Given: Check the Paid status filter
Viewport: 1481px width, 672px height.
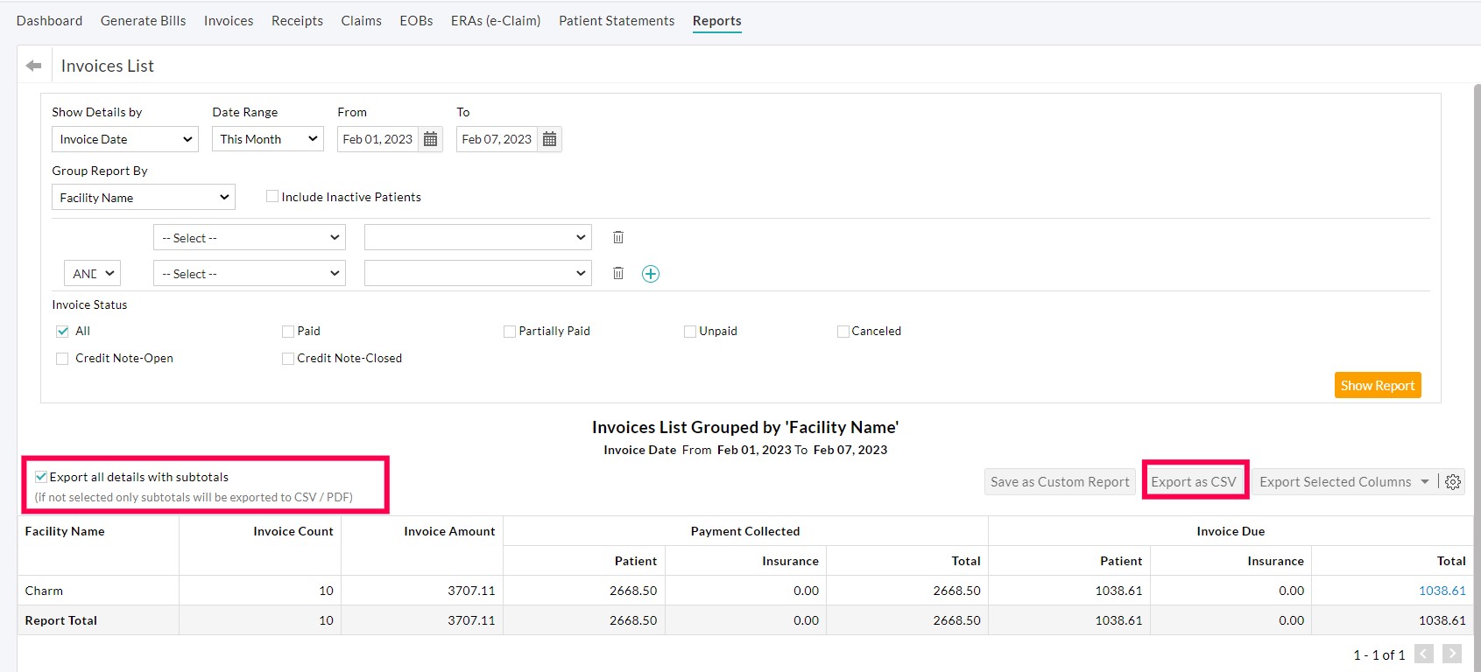Looking at the screenshot, I should [287, 332].
